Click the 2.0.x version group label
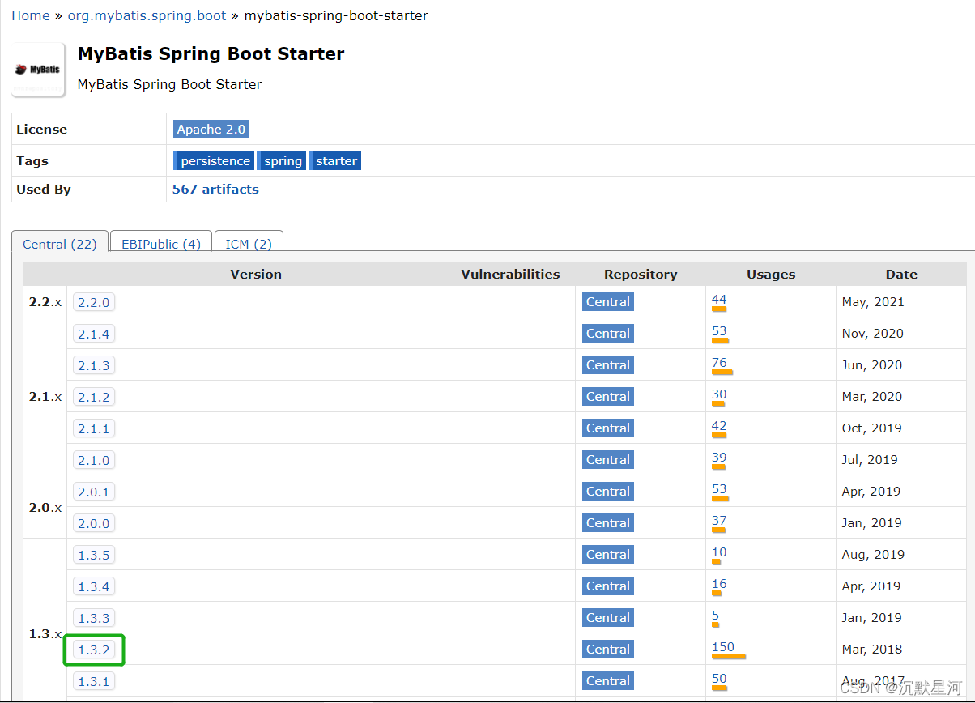 [45, 508]
